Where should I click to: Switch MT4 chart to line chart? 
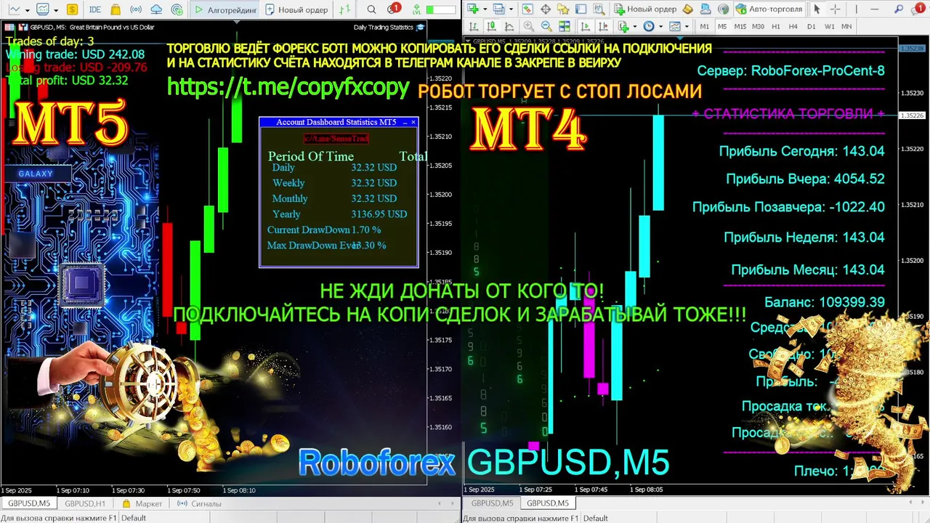pos(509,26)
